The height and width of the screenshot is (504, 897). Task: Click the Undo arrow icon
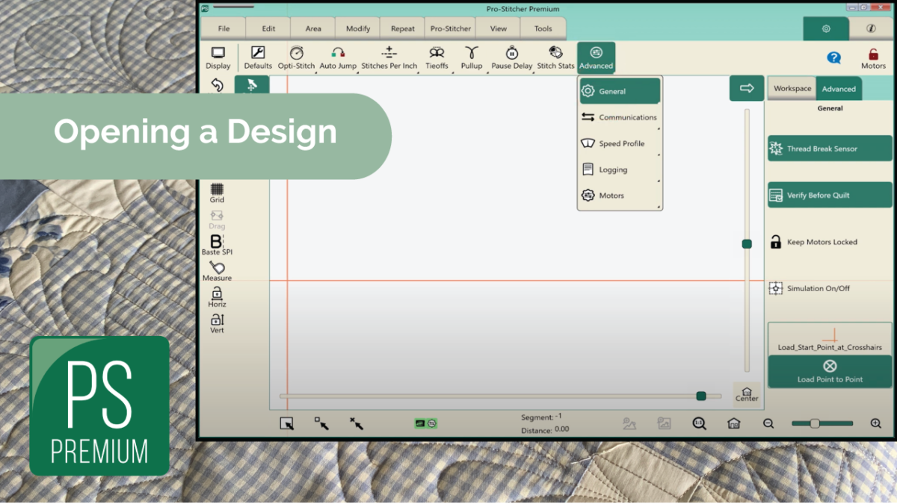[x=216, y=84]
